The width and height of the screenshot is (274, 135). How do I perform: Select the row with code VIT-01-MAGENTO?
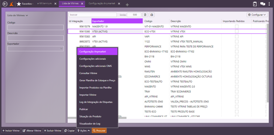coord(167,26)
